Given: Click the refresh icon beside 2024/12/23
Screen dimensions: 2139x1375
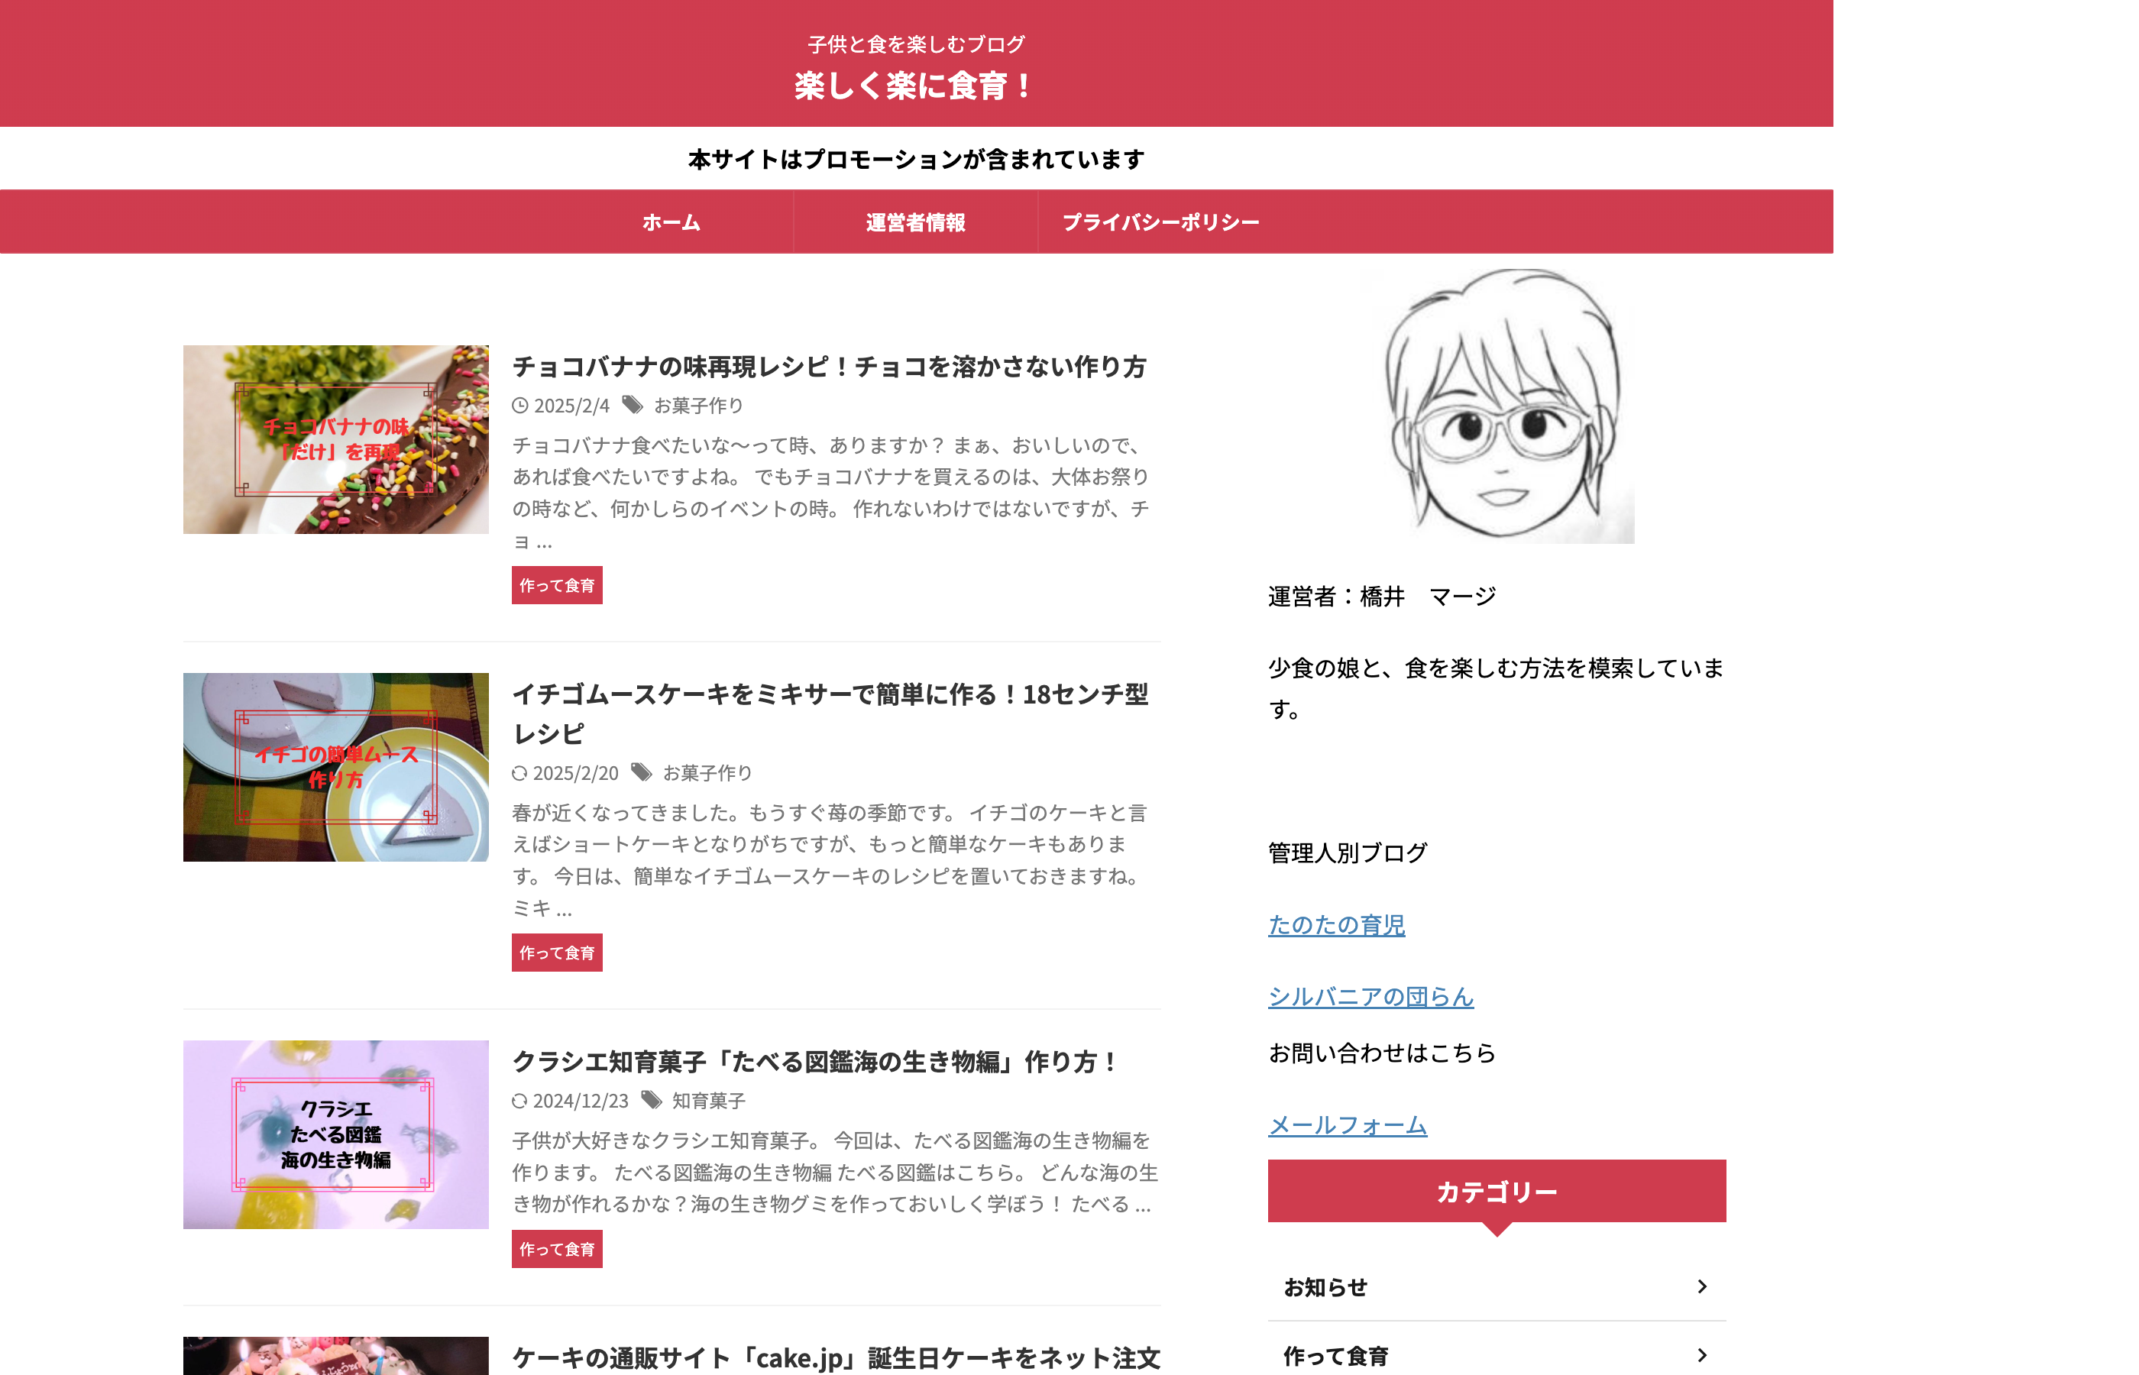Looking at the screenshot, I should pyautogui.click(x=519, y=1101).
